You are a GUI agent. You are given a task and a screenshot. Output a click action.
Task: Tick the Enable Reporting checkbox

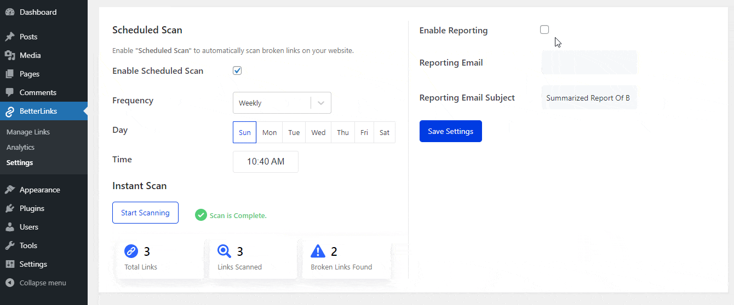544,30
